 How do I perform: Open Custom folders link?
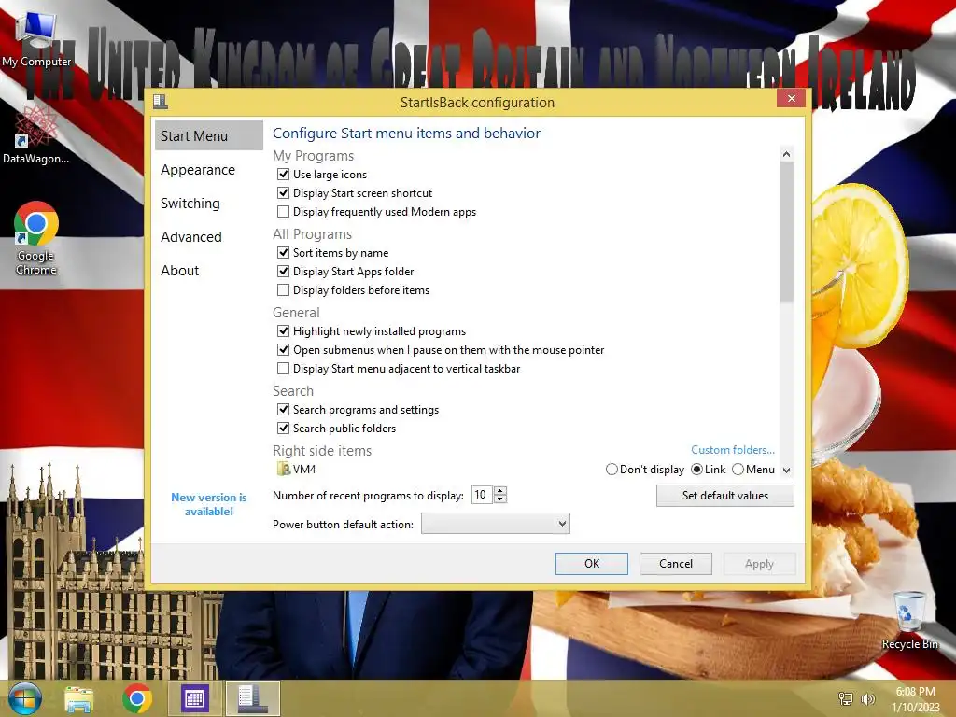[733, 449]
